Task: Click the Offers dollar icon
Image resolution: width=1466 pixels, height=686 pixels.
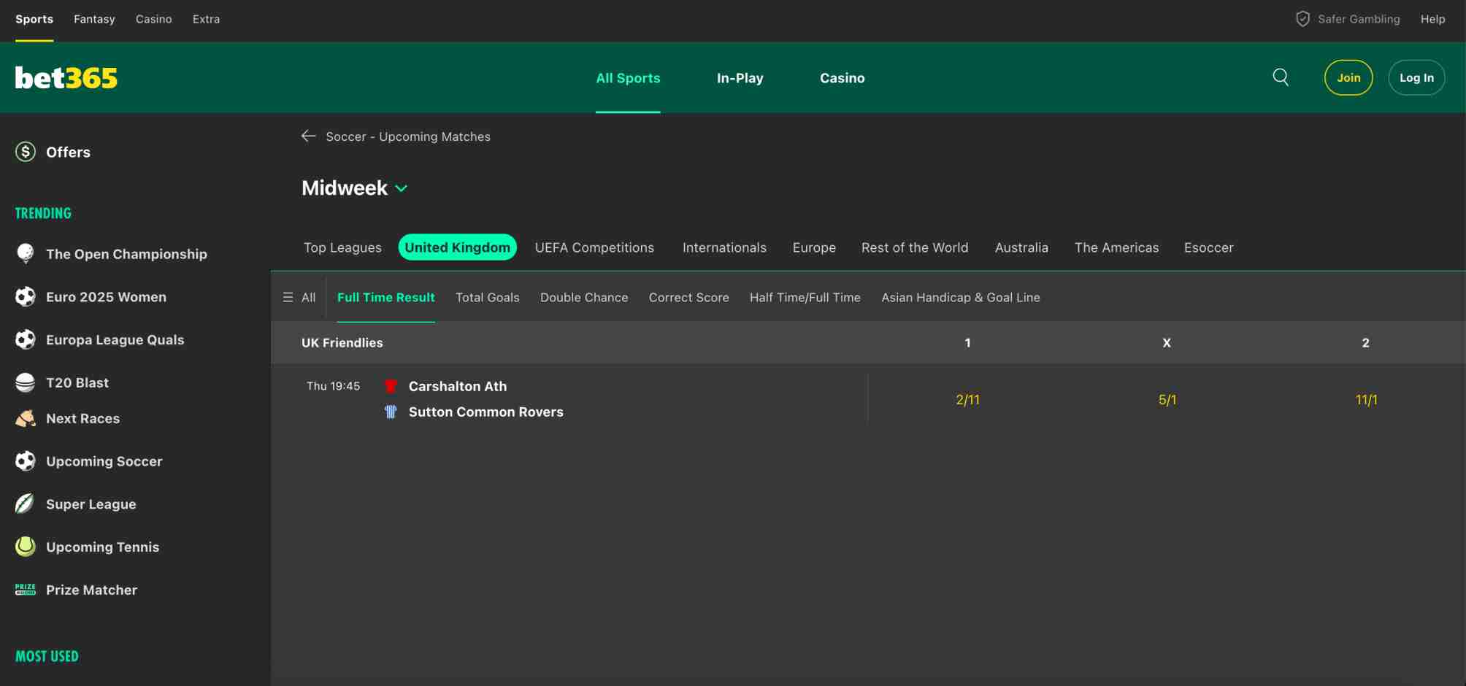Action: coord(26,152)
